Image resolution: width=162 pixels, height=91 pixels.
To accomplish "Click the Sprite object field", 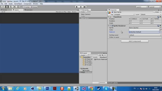I will (144, 28).
